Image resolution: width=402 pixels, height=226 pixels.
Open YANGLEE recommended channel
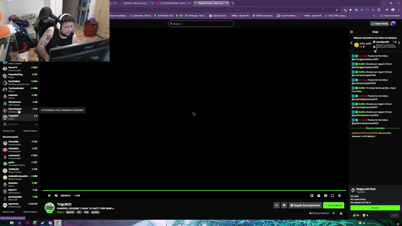pos(20,170)
